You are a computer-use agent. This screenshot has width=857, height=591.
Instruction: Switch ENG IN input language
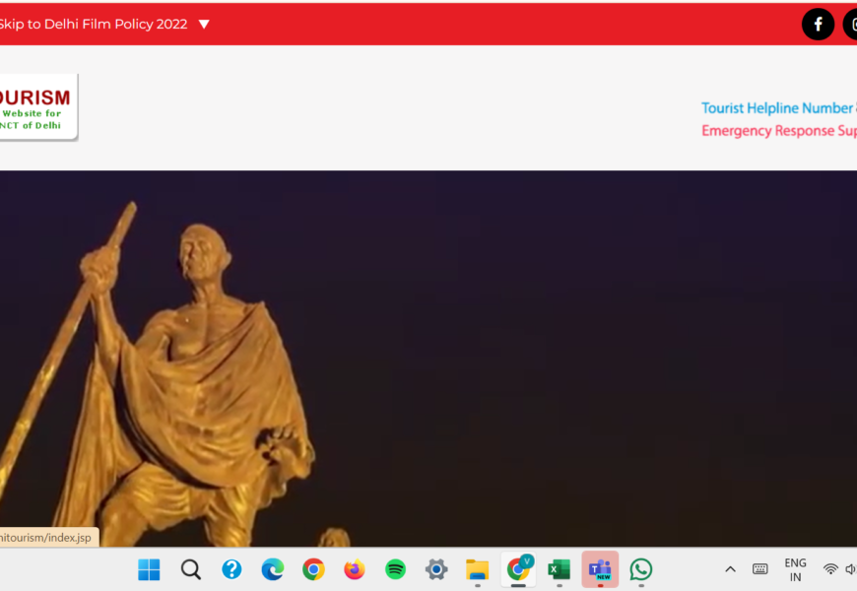point(795,569)
